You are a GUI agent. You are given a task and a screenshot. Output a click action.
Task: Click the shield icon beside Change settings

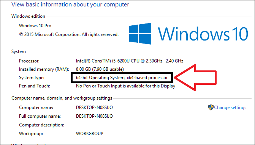click(211, 108)
